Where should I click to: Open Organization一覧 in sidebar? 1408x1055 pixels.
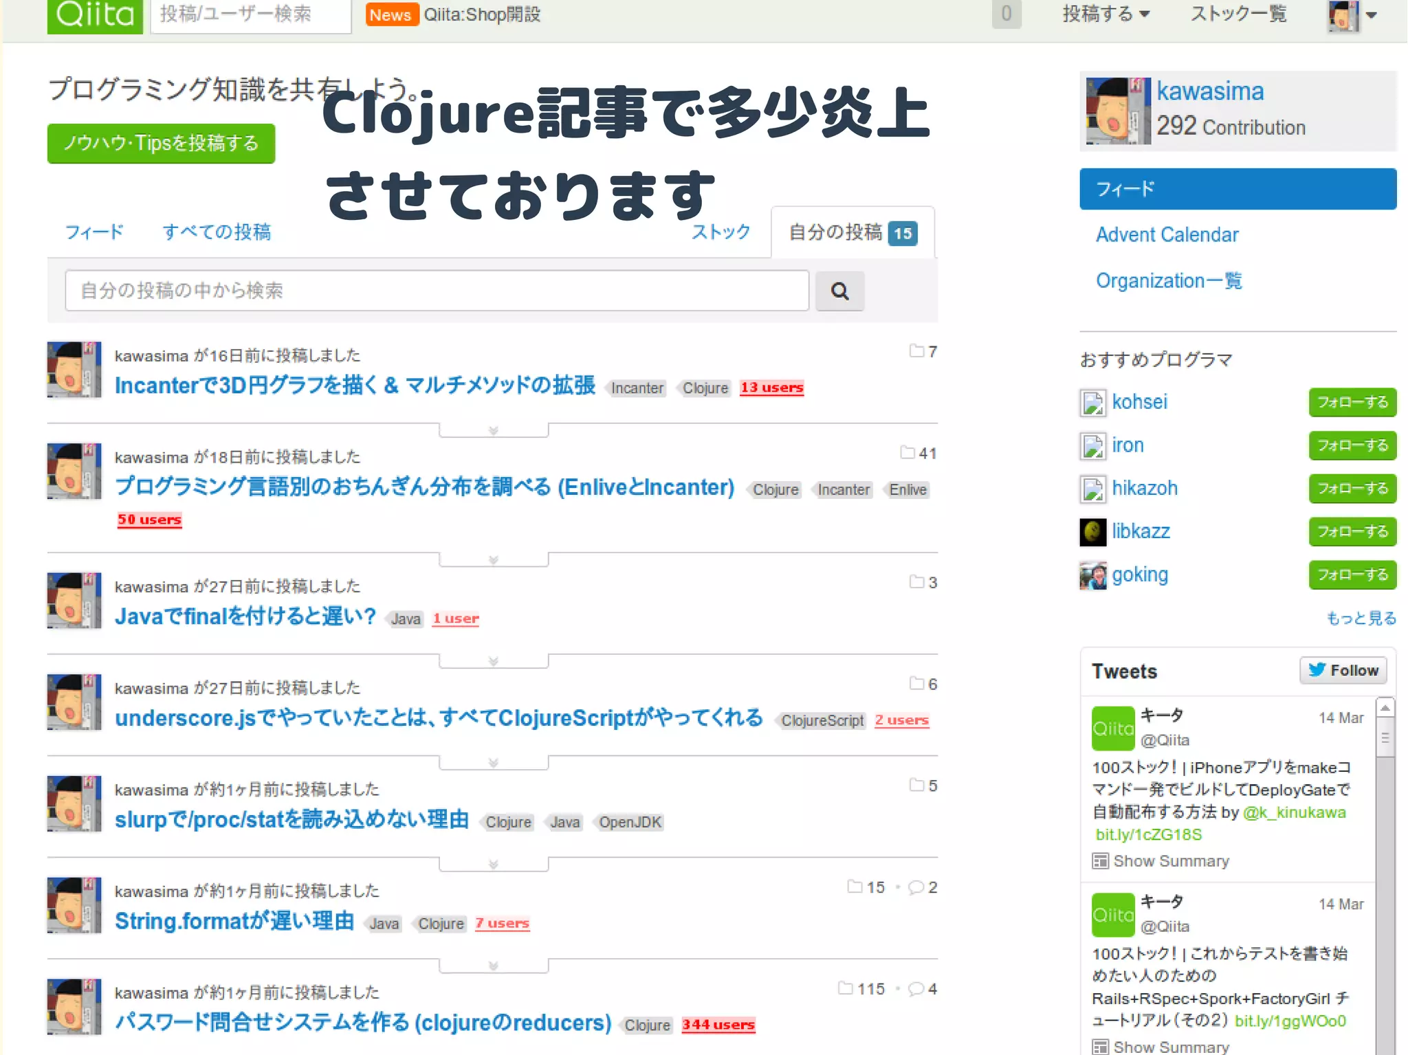click(1169, 281)
